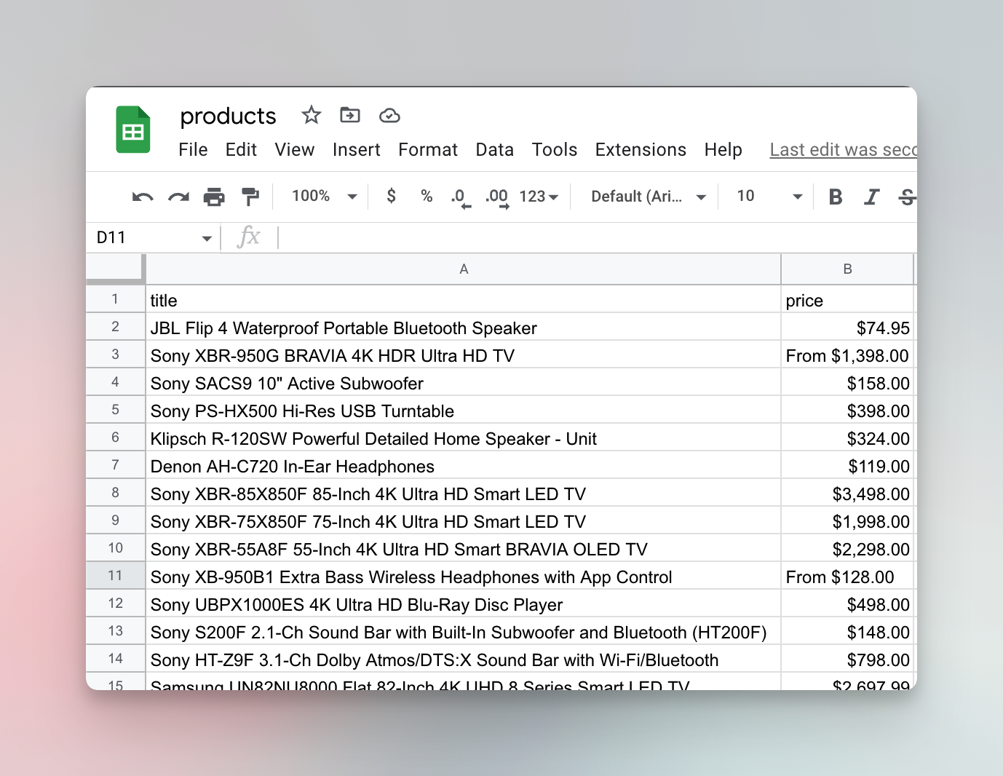Format selection as percent
The width and height of the screenshot is (1003, 776).
[426, 197]
